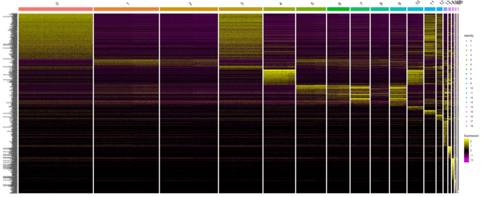Click the rotated column label 0 above the bars
This screenshot has height=197, width=483.
(57, 4)
